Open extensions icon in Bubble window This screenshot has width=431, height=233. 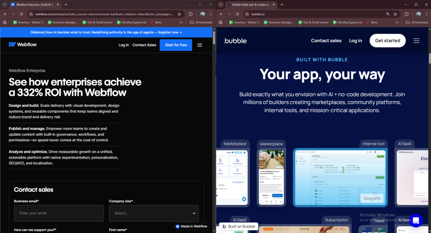(407, 14)
